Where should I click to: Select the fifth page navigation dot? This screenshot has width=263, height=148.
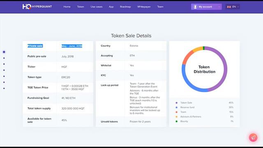point(4,76)
